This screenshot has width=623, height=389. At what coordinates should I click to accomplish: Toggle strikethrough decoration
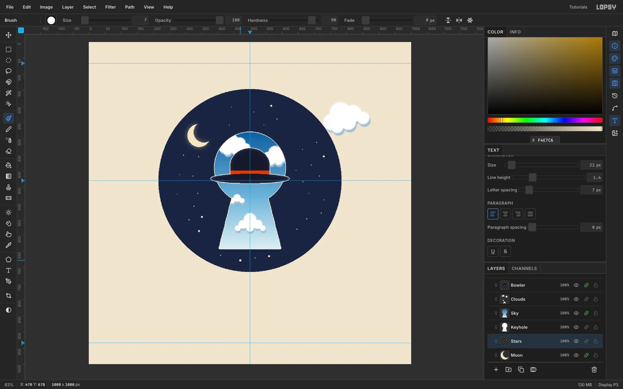[505, 251]
